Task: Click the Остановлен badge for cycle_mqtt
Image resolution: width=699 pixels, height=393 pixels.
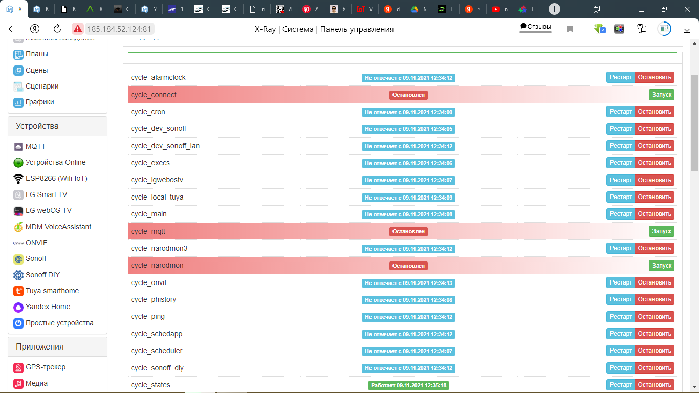Action: pyautogui.click(x=408, y=232)
